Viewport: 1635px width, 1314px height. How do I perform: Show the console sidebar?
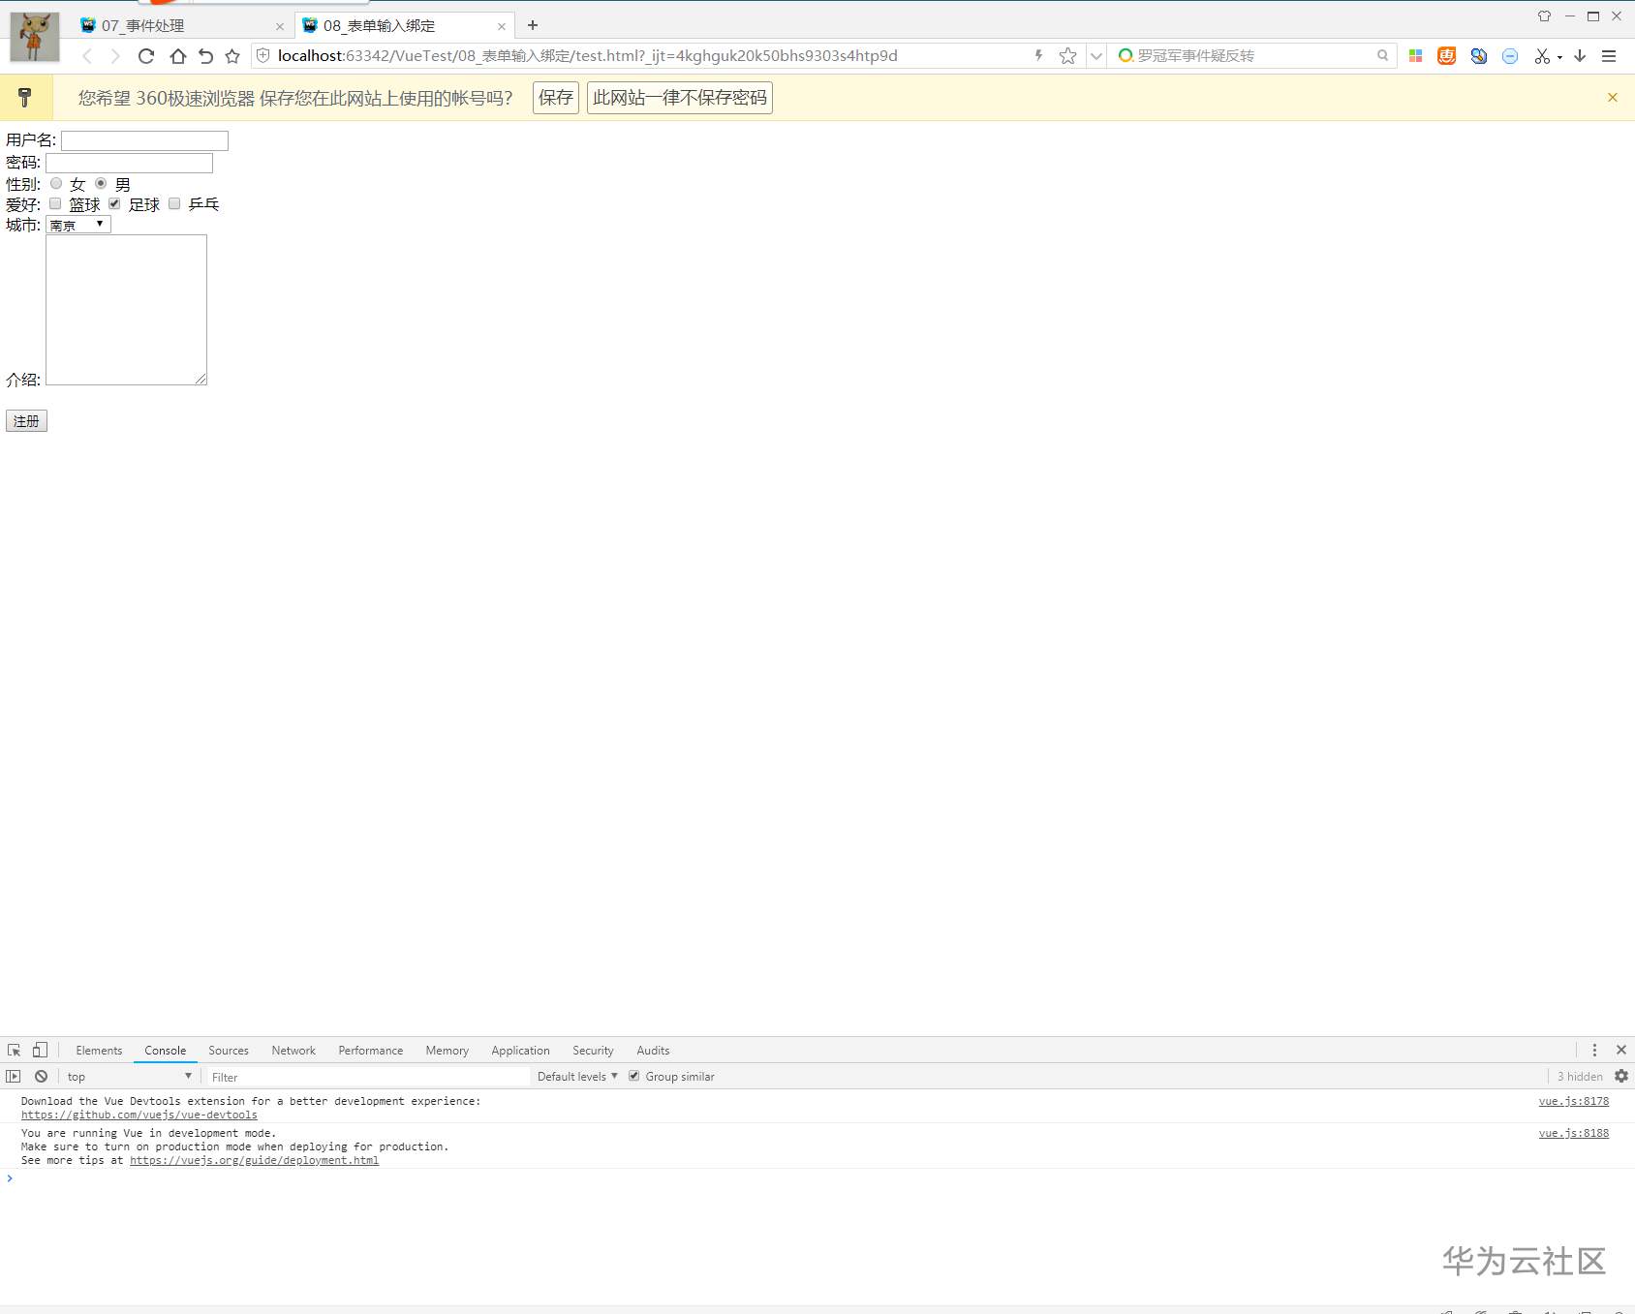pyautogui.click(x=13, y=1076)
